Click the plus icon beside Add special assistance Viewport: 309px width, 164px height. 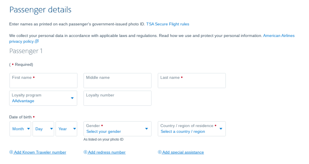coord(160,152)
